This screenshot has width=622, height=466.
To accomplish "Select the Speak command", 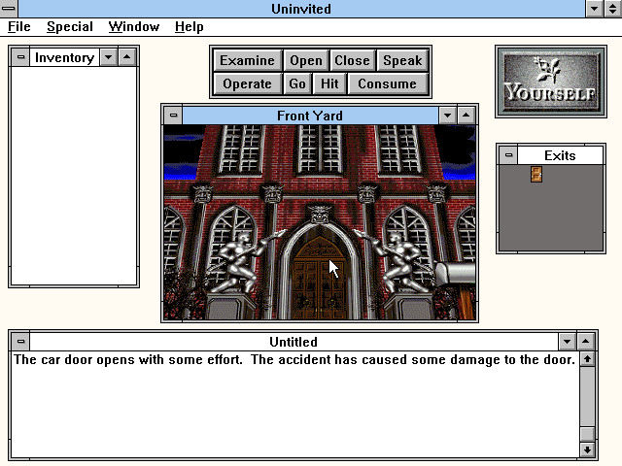I will pyautogui.click(x=402, y=60).
